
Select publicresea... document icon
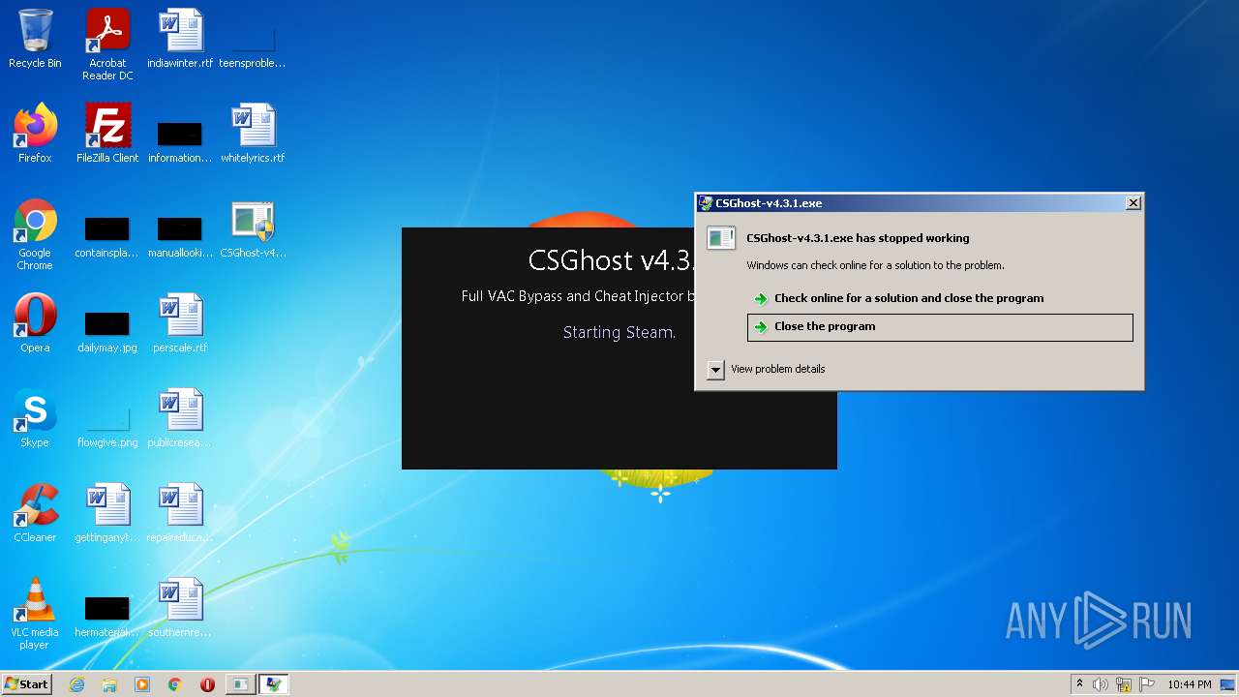(x=180, y=418)
